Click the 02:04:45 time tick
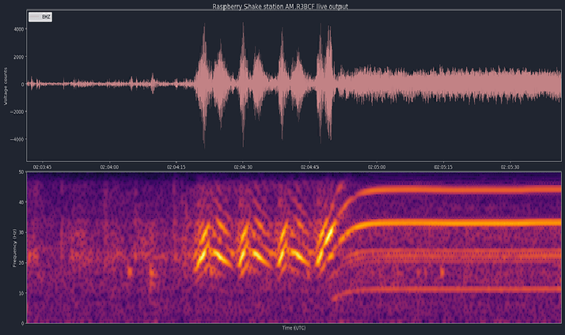Viewport: 565px width, 335px height. point(310,167)
